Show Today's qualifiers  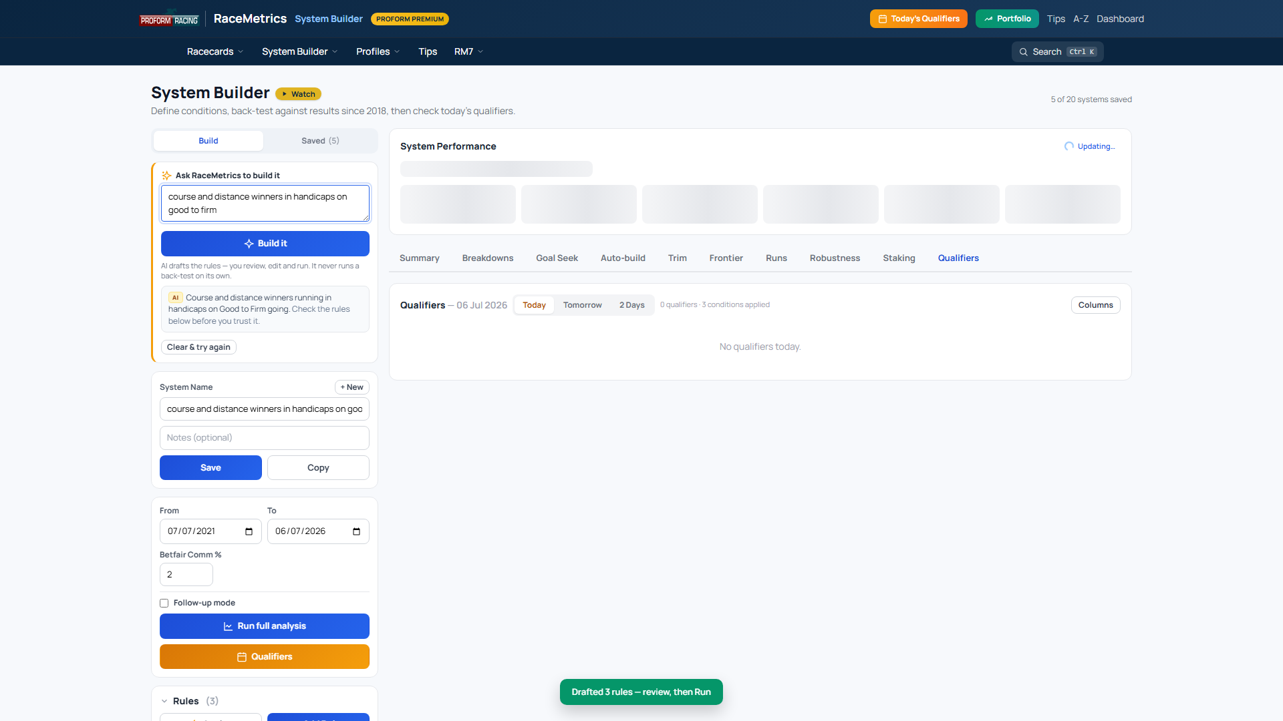[x=534, y=305]
